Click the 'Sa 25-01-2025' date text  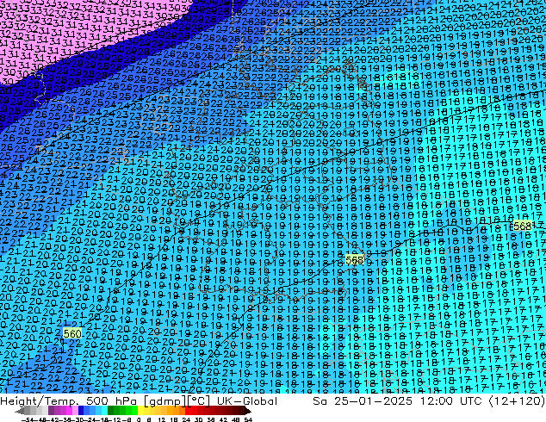point(363,401)
